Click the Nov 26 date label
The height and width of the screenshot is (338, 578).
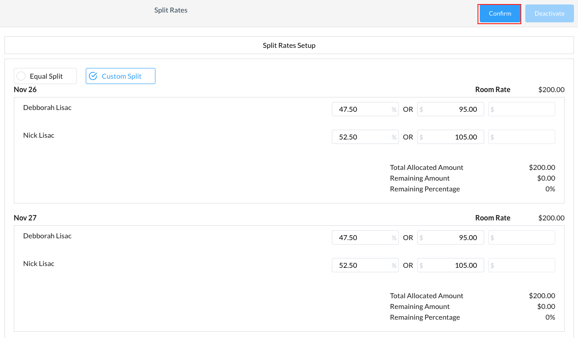point(25,89)
